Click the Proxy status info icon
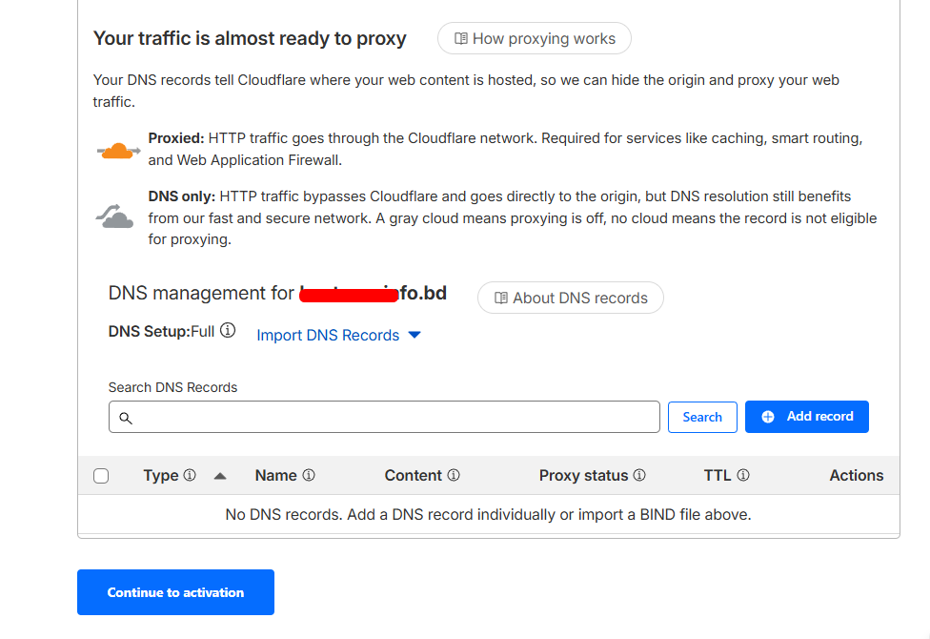The height and width of the screenshot is (639, 930). coord(639,475)
